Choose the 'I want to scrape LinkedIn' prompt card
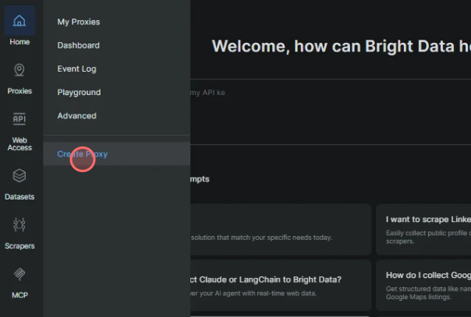The height and width of the screenshot is (317, 471). point(423,230)
